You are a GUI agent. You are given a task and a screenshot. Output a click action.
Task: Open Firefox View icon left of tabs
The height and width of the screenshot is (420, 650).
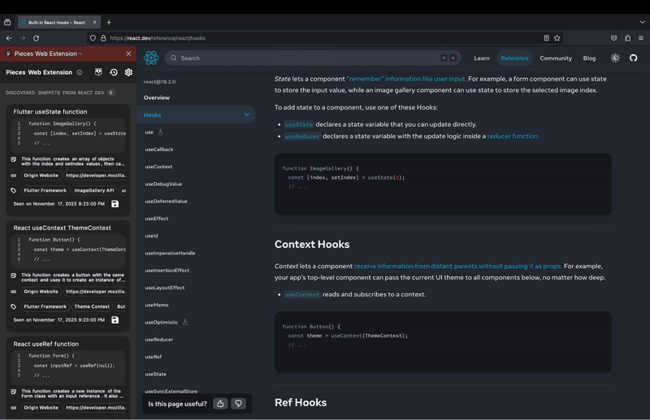[7, 23]
